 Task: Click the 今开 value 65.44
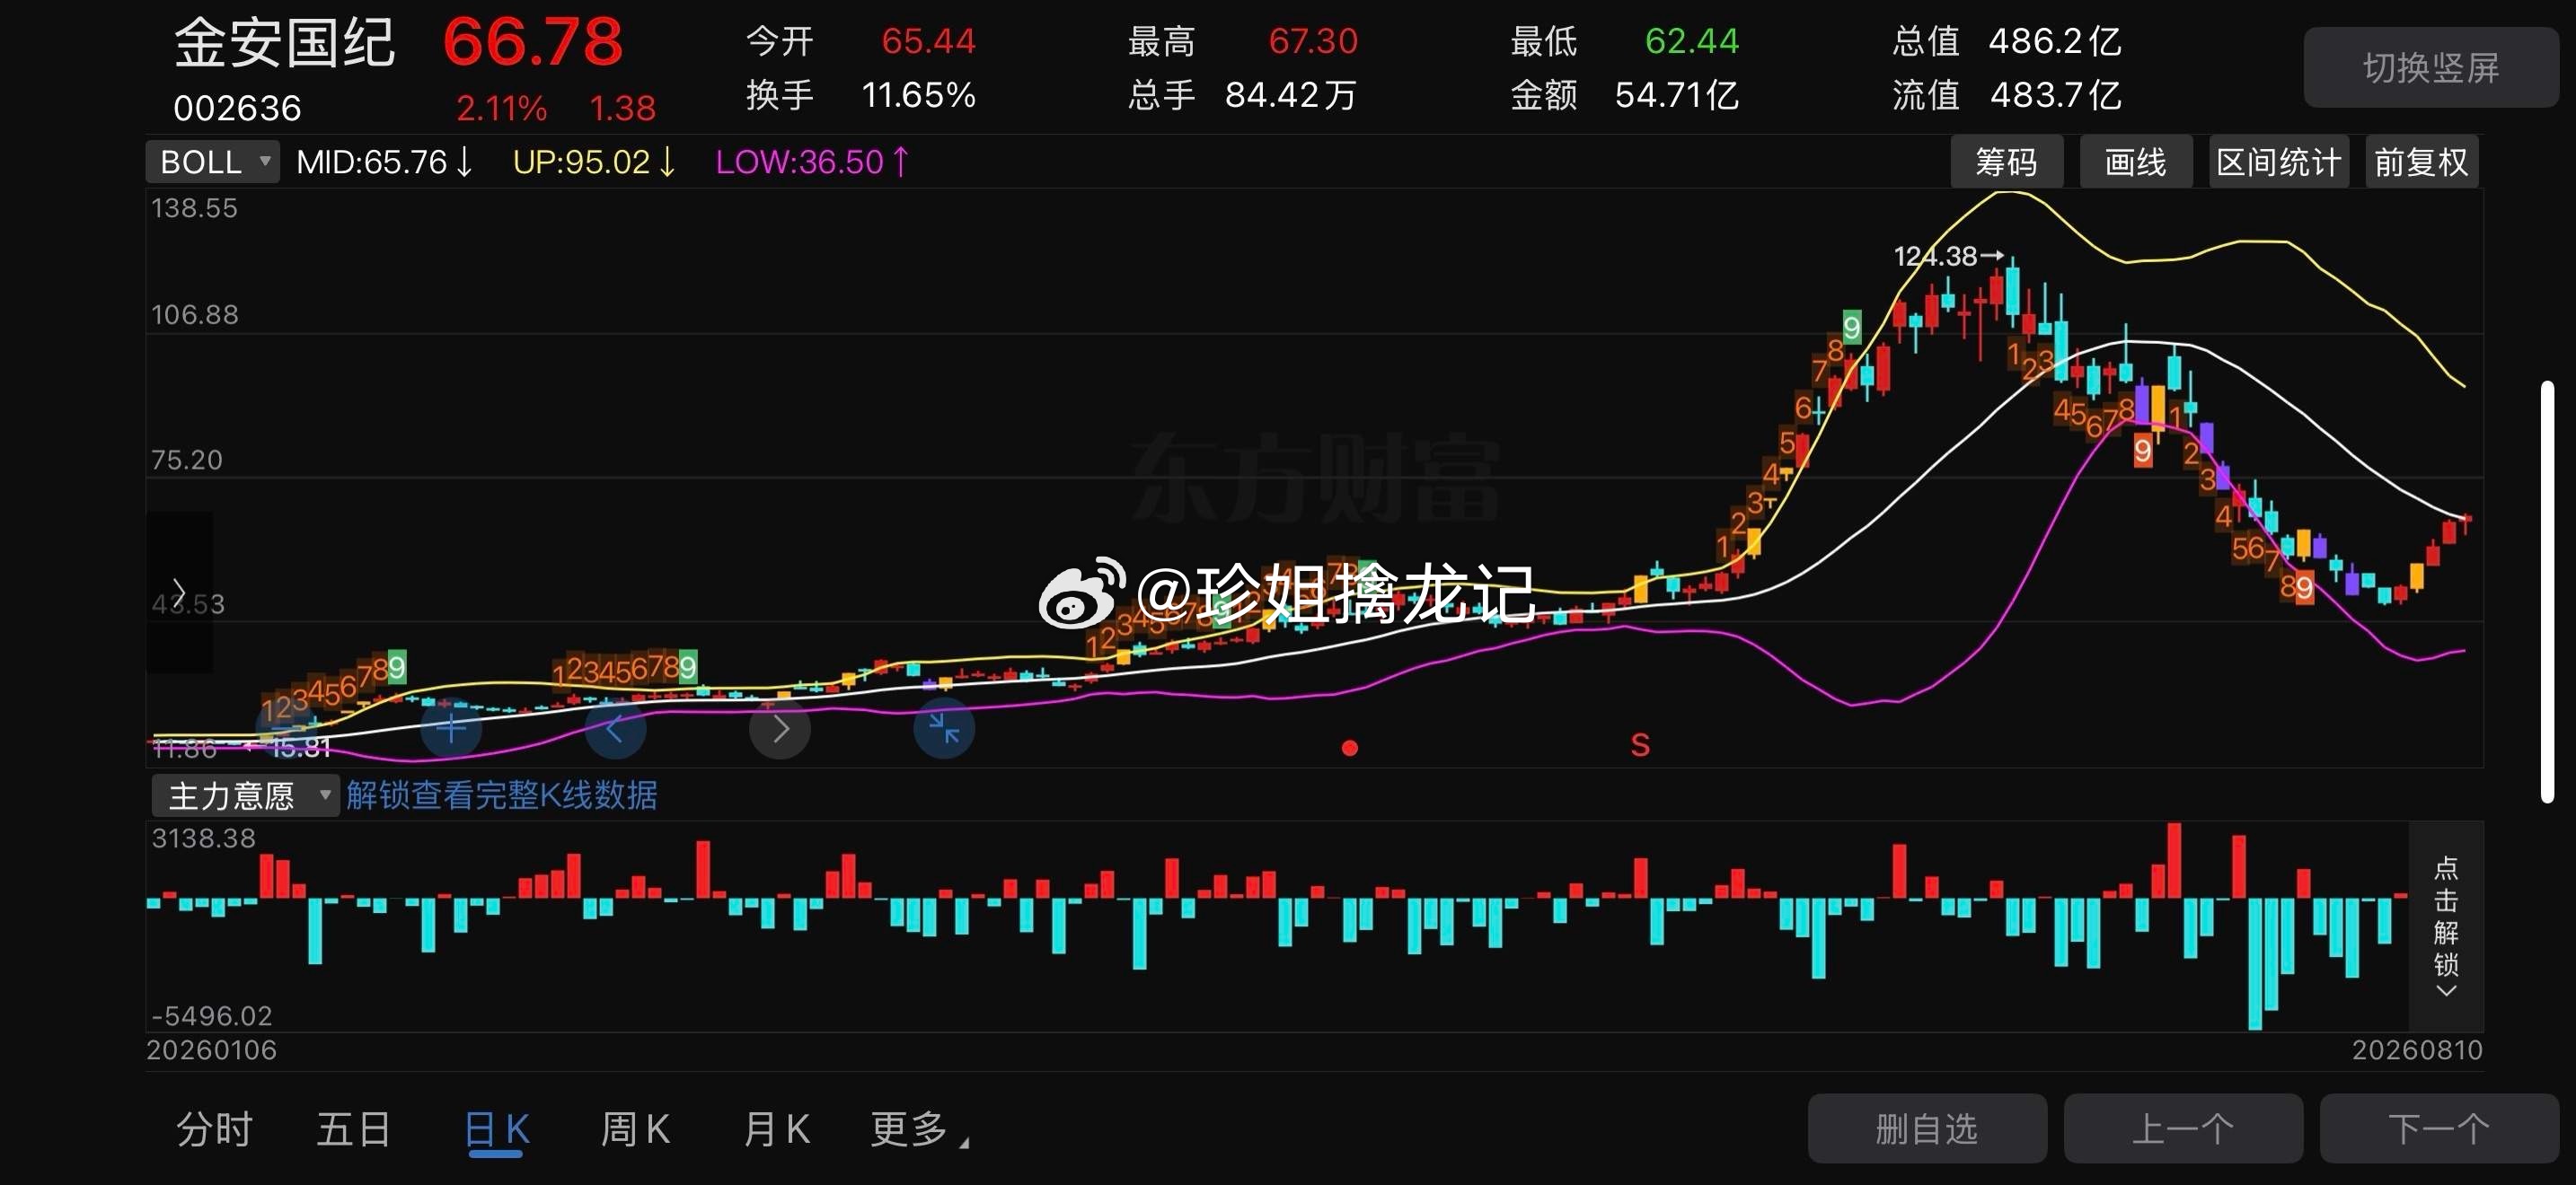point(928,41)
